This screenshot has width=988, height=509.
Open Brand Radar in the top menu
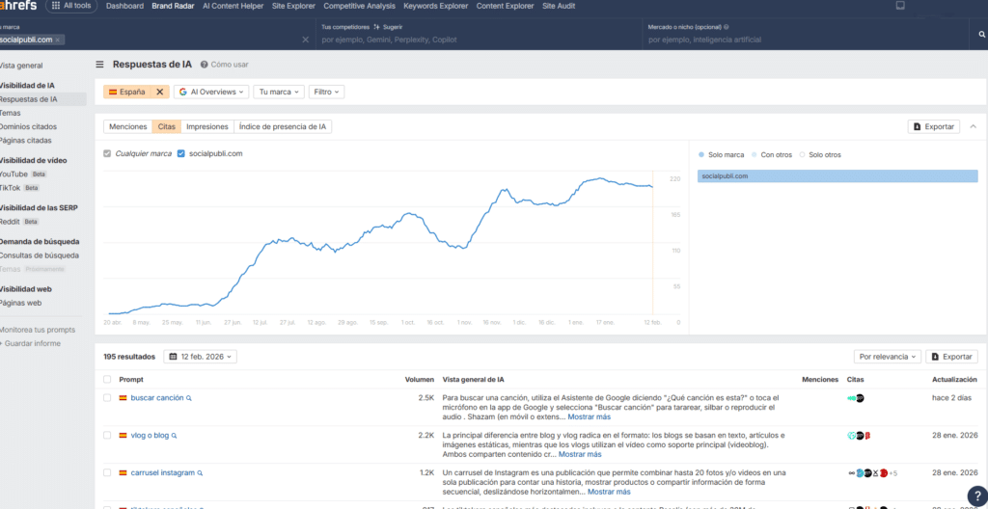click(174, 6)
